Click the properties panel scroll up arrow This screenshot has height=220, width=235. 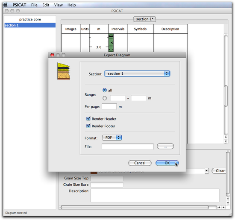pos(228,199)
